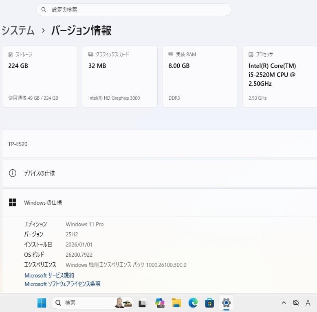The height and width of the screenshot is (312, 317).
Task: Click the search highlight illustration in taskbar search
Action: [123, 303]
